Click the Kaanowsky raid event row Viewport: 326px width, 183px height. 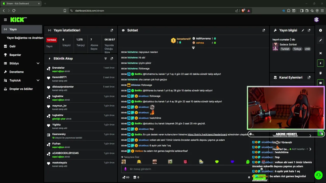[x=80, y=136]
